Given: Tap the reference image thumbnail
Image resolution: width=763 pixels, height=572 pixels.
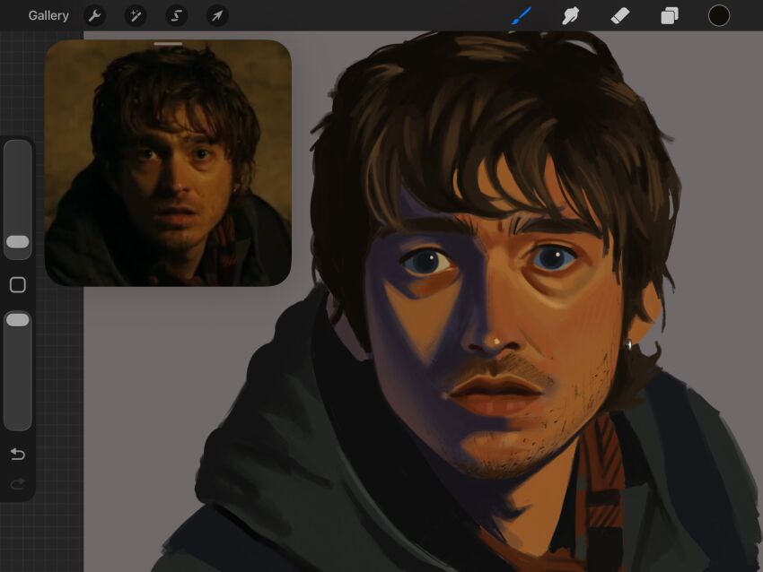Looking at the screenshot, I should 168,163.
